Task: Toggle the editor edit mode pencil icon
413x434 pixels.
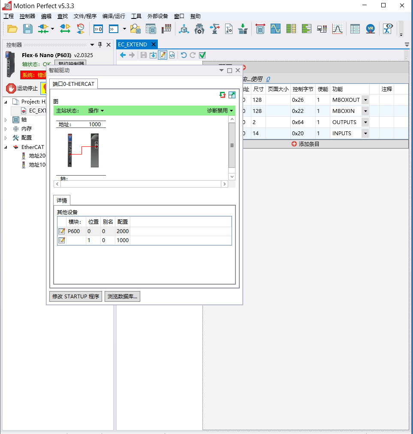Action: tap(163, 55)
